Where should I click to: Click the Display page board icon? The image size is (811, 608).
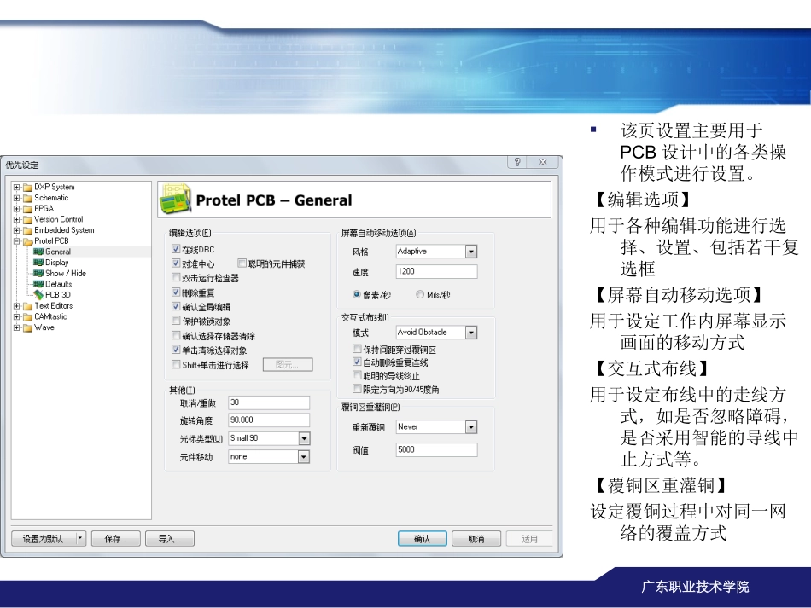(38, 263)
